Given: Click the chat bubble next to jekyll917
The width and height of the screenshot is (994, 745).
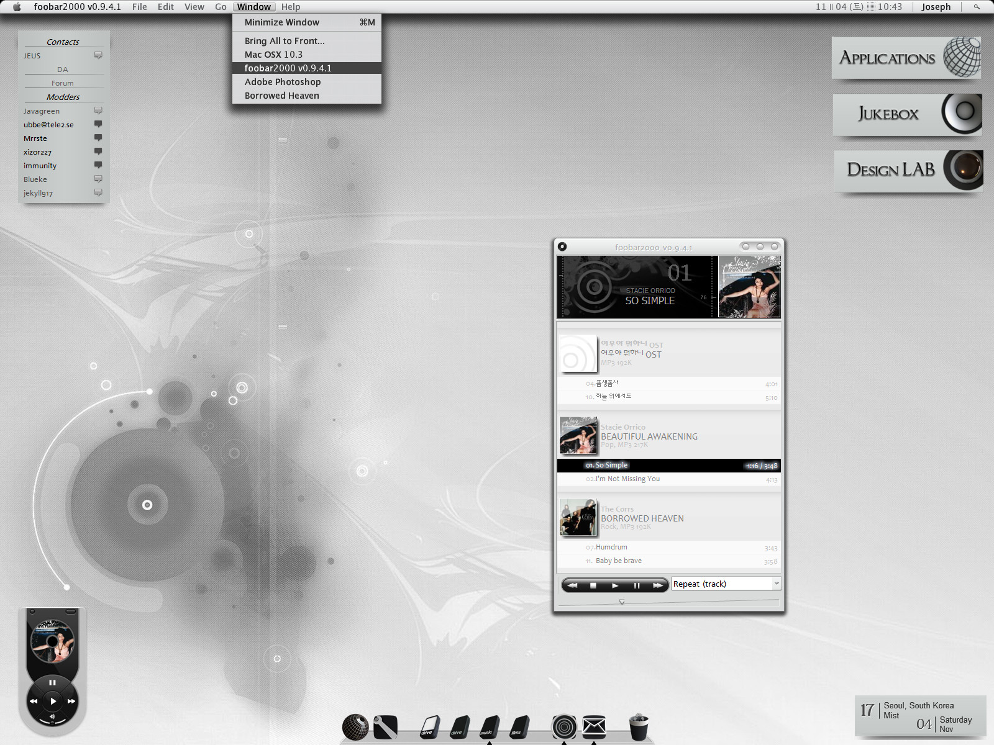Looking at the screenshot, I should point(98,192).
